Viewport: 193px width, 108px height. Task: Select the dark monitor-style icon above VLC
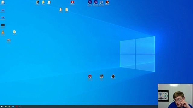(x=3, y=25)
